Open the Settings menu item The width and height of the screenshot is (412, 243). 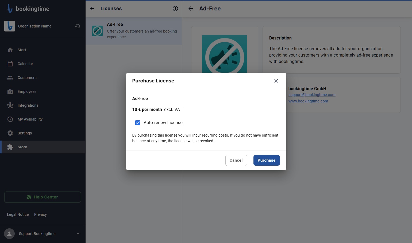[43, 133]
